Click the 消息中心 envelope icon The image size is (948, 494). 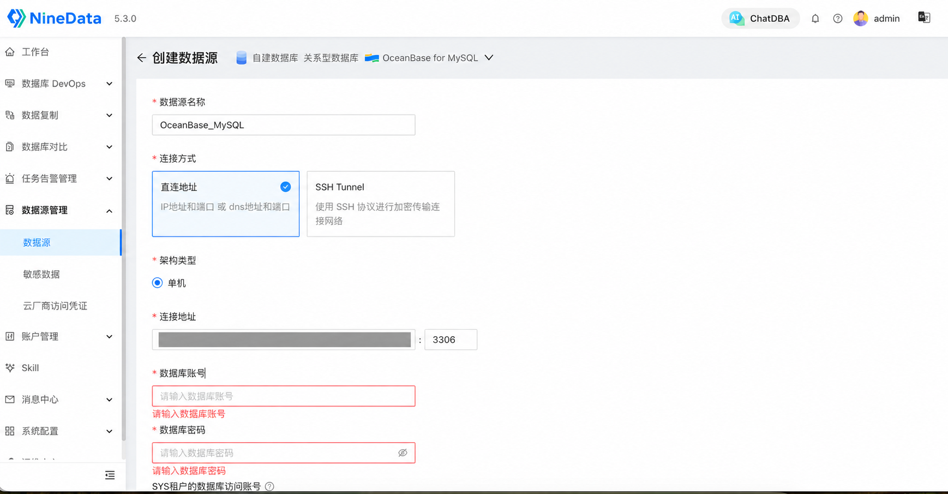[x=10, y=400]
